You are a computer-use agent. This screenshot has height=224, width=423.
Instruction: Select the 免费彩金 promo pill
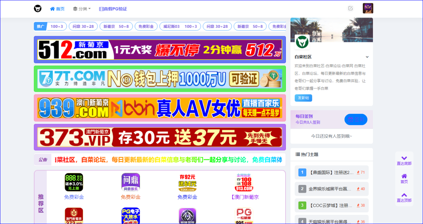click(146, 26)
